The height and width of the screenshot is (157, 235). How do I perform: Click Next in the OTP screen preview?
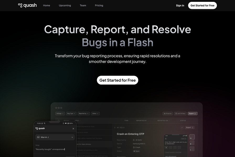183,139
